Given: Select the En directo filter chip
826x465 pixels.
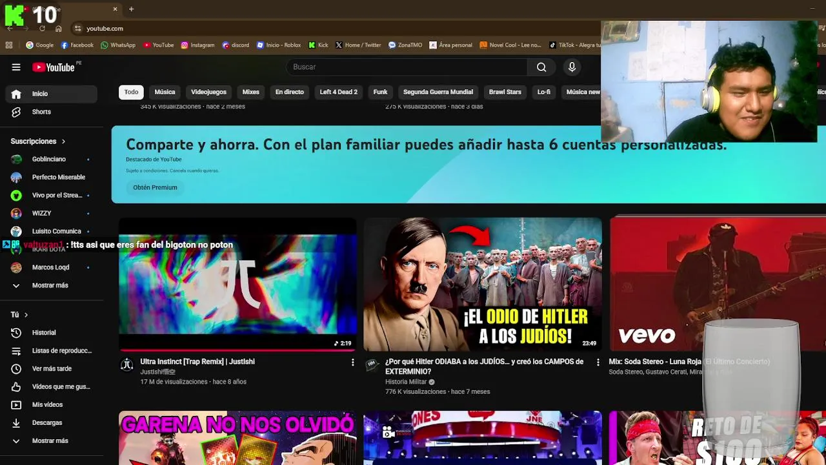Looking at the screenshot, I should tap(290, 92).
